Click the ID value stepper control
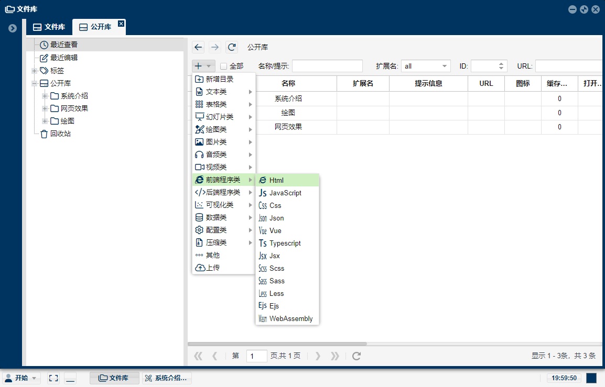605x387 pixels. (x=502, y=66)
